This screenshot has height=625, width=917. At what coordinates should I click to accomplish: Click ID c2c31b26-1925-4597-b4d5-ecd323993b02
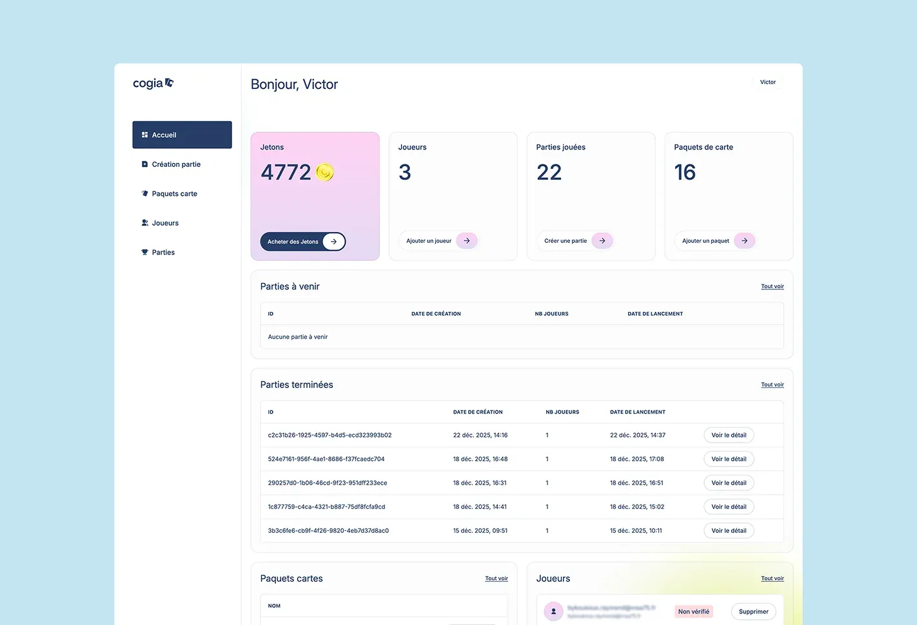pyautogui.click(x=330, y=435)
